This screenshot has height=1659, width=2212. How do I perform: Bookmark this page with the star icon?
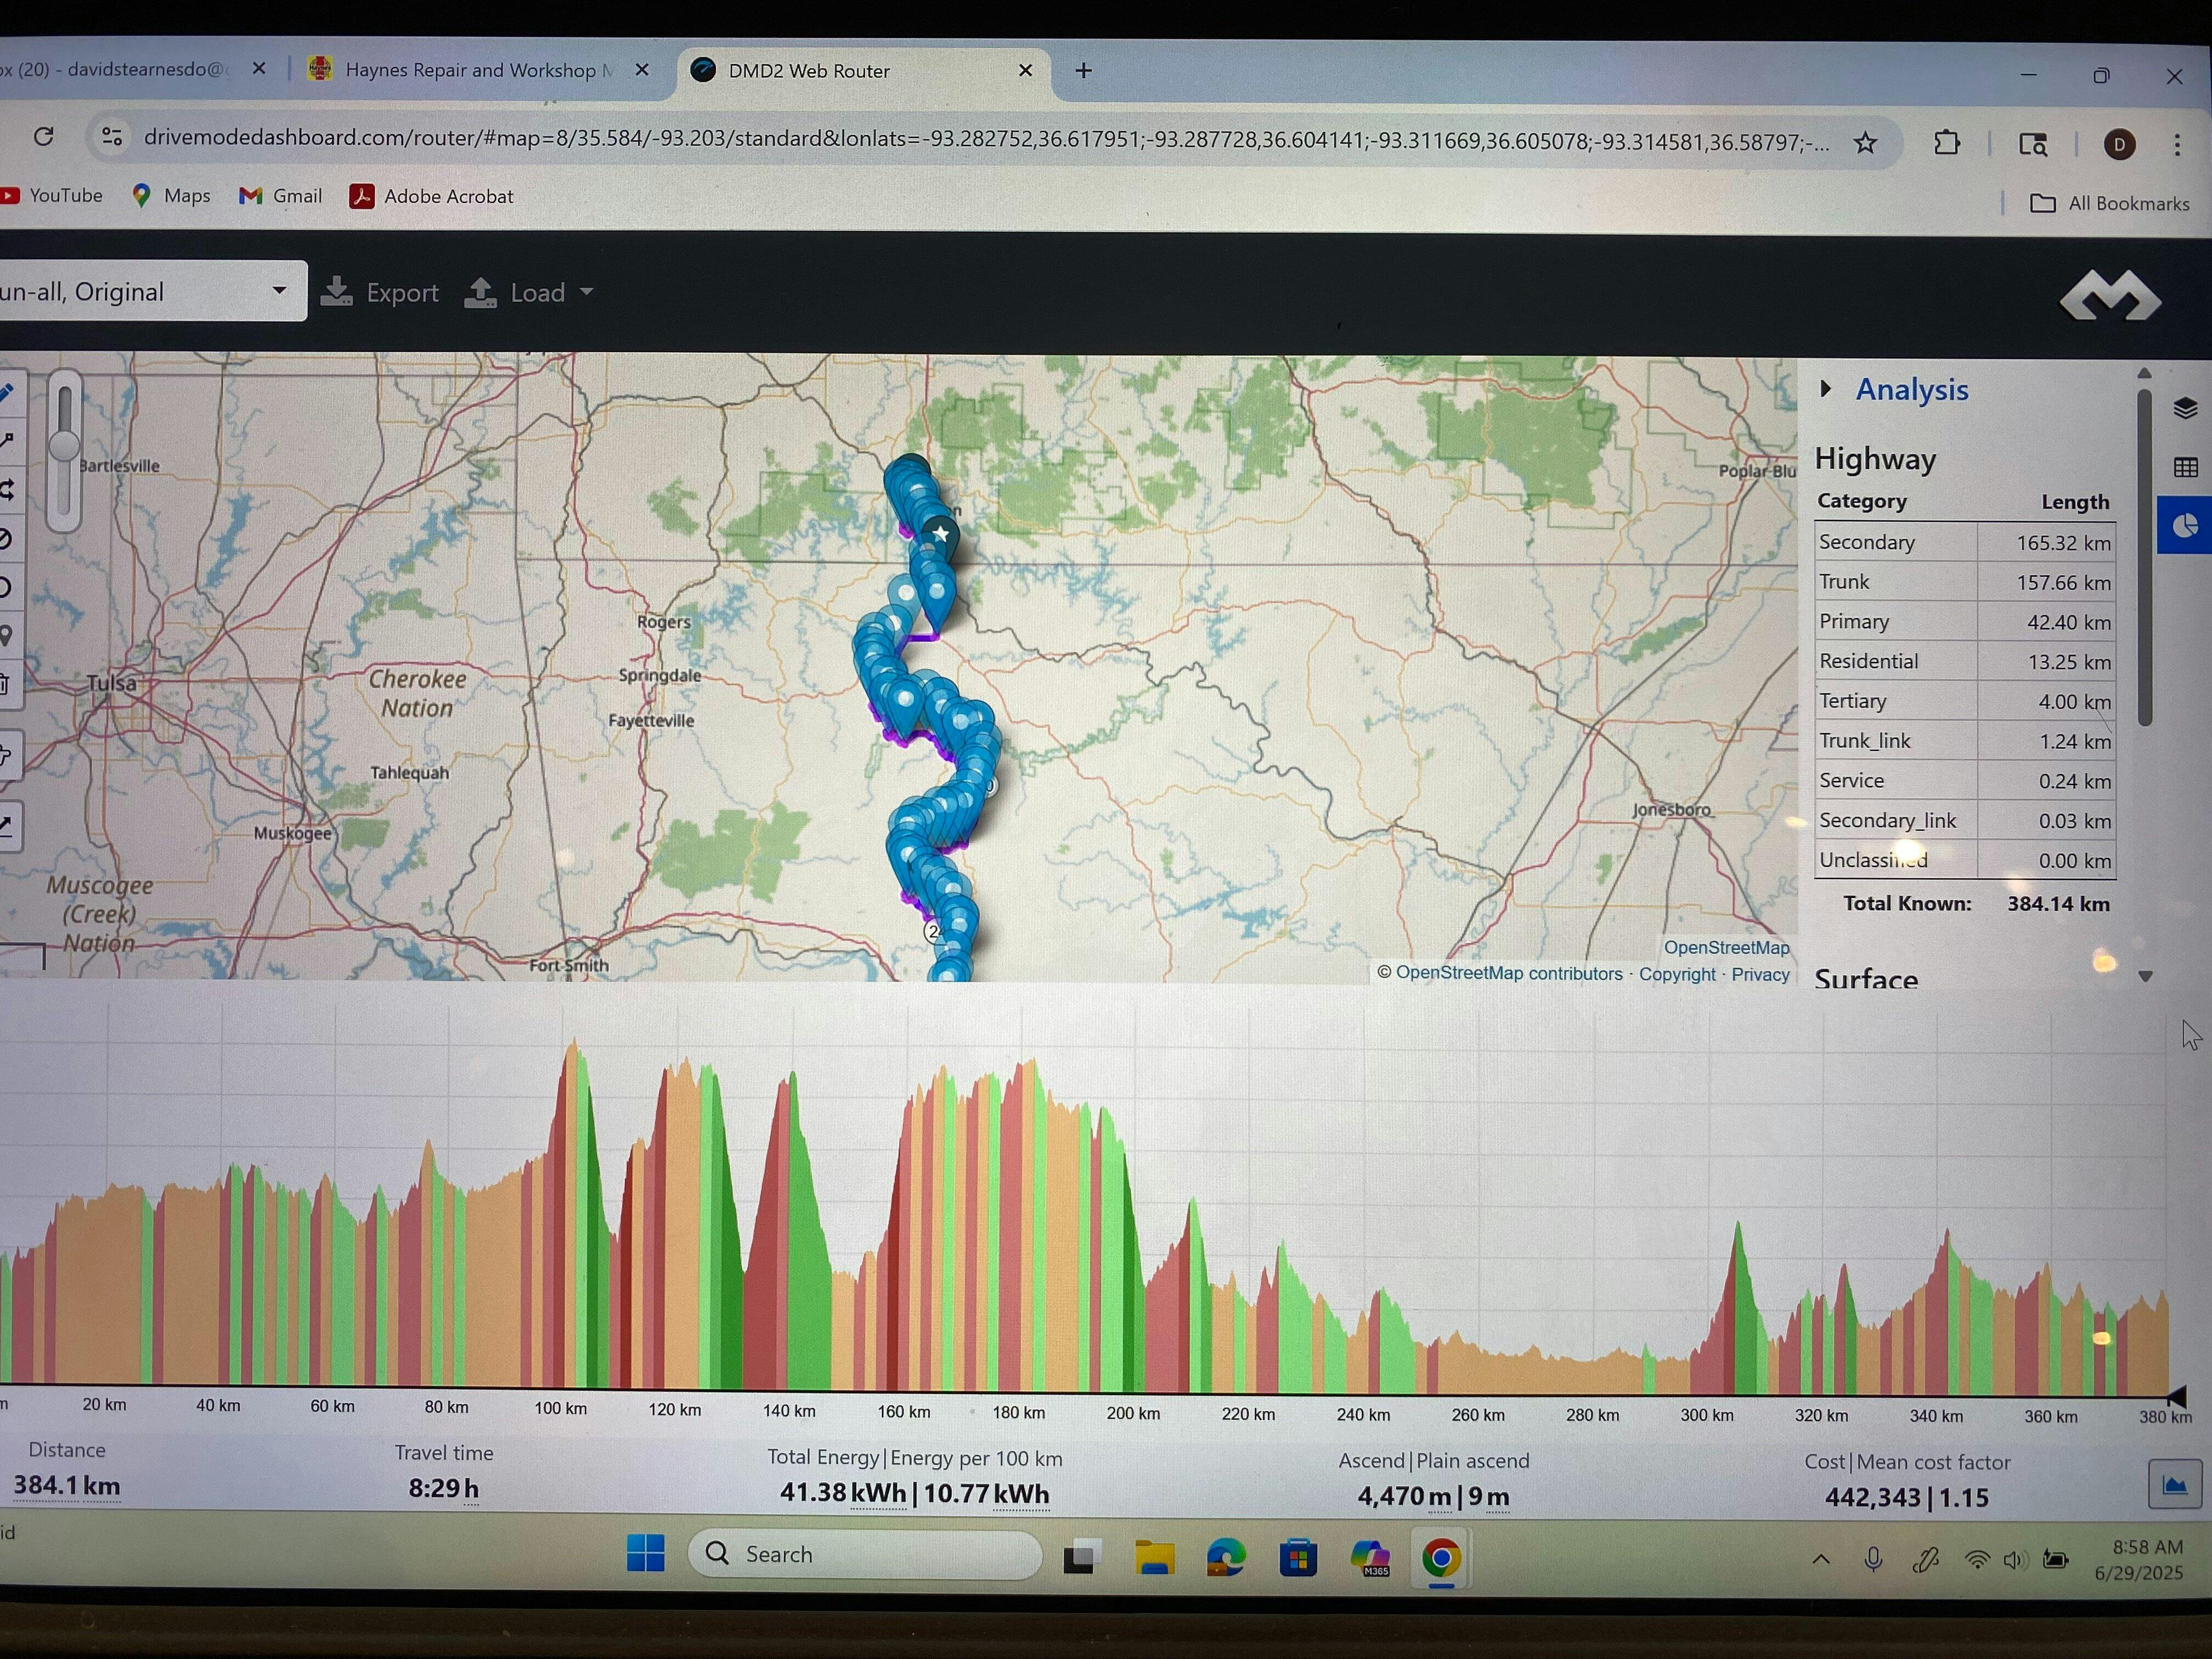tap(1865, 143)
